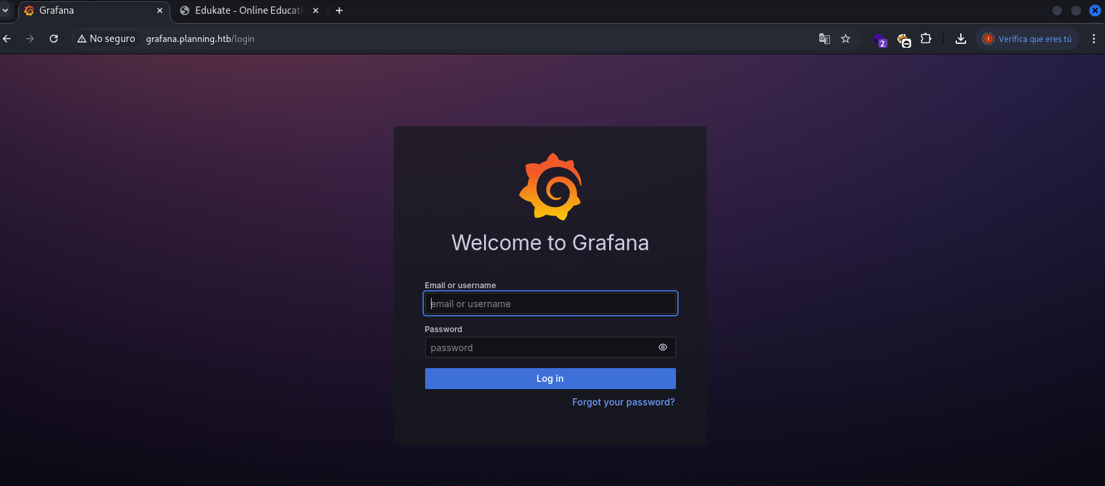Go back using the back arrow

tap(7, 39)
